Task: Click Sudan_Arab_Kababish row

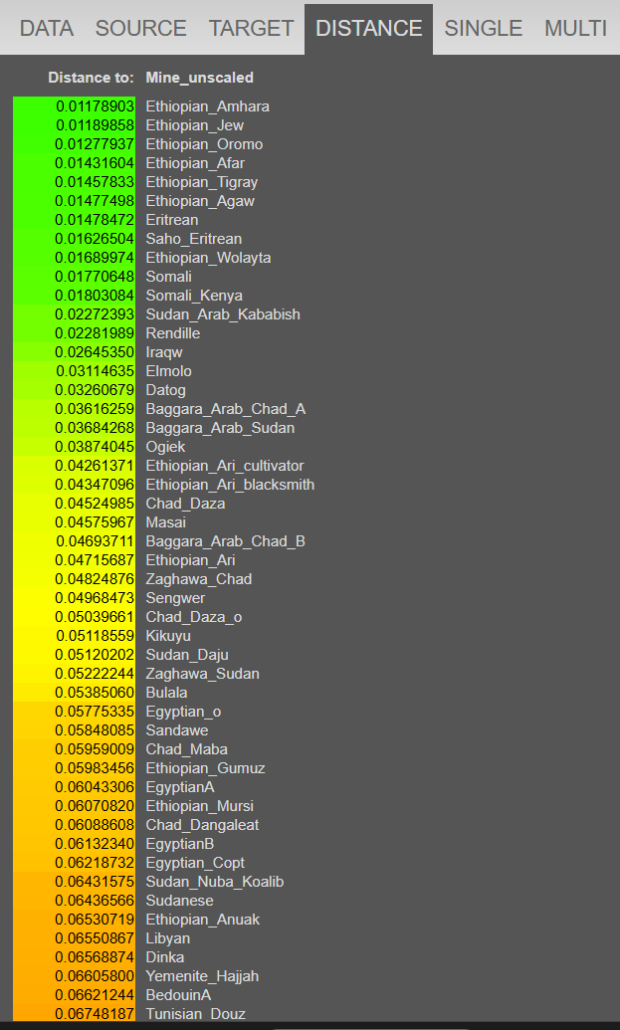Action: click(223, 314)
